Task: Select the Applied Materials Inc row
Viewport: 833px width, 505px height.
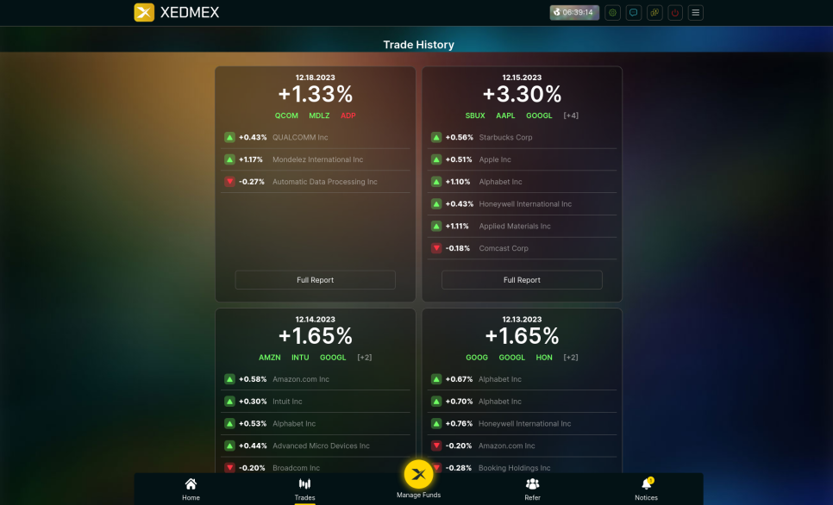Action: (522, 226)
